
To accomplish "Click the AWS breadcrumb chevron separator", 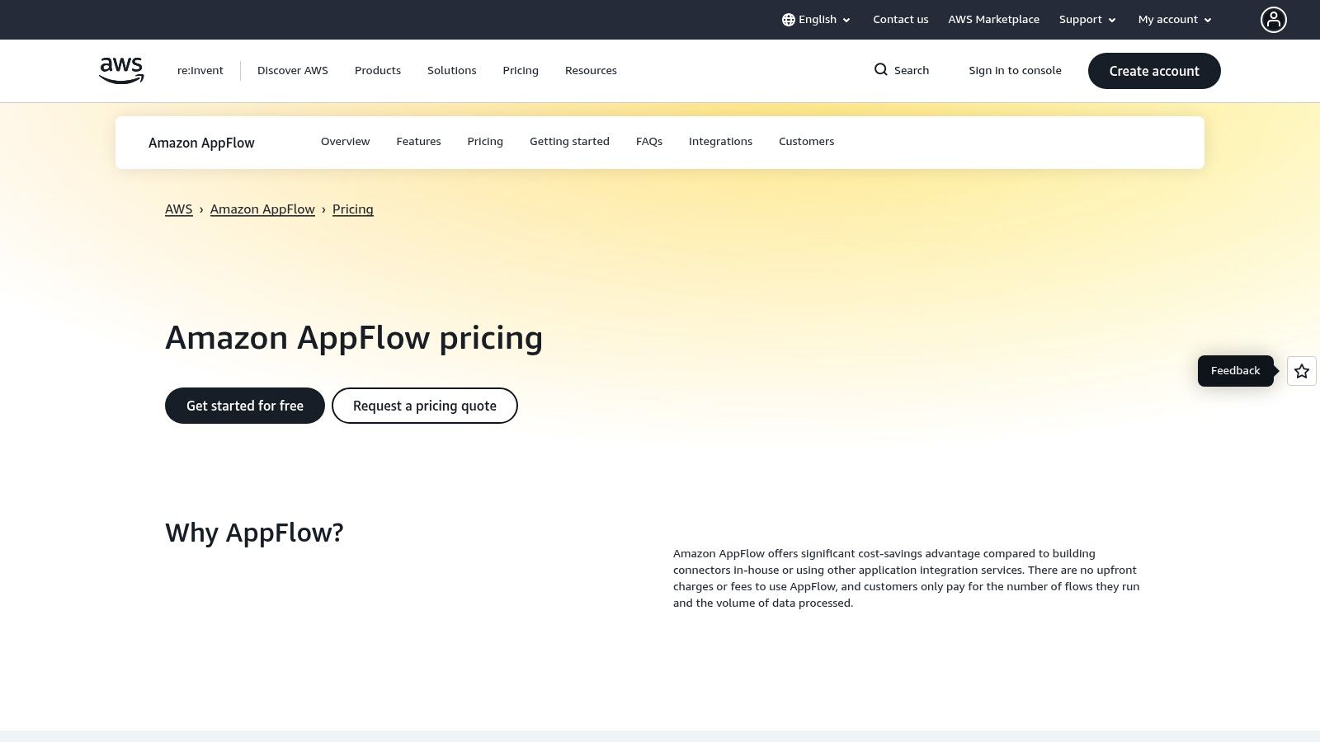I will pyautogui.click(x=201, y=209).
